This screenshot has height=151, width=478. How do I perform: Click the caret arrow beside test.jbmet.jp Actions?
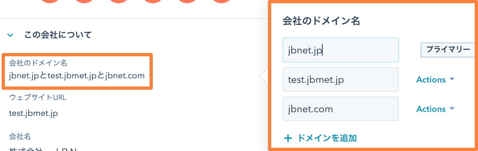pyautogui.click(x=452, y=79)
